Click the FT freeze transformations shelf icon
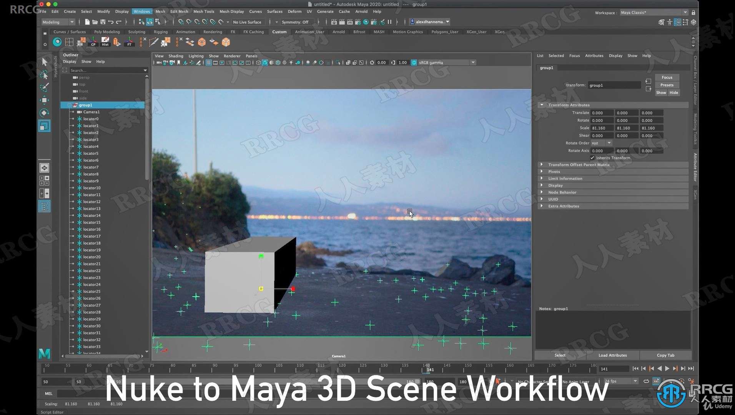735x415 pixels. click(129, 42)
